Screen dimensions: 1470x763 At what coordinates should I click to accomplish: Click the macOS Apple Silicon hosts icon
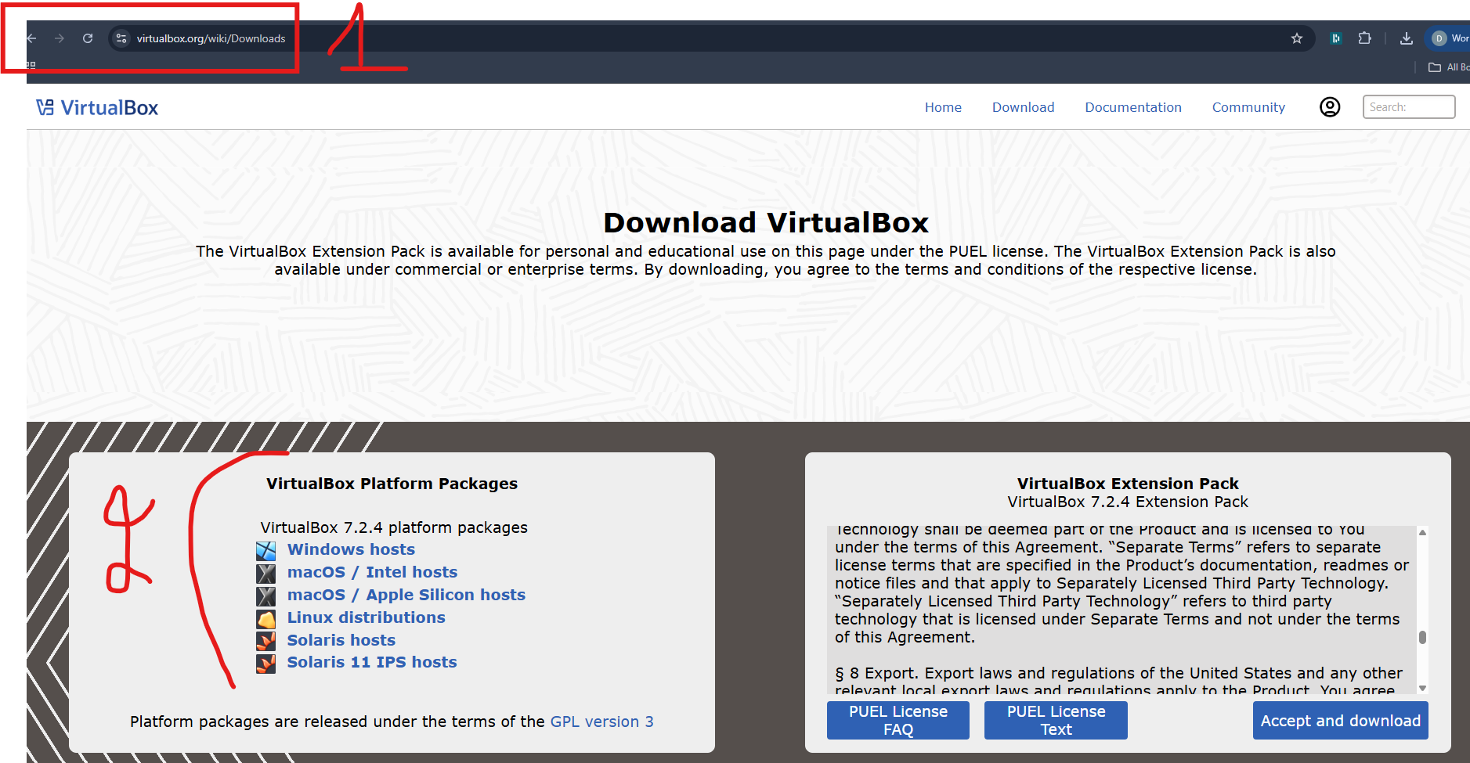(266, 596)
